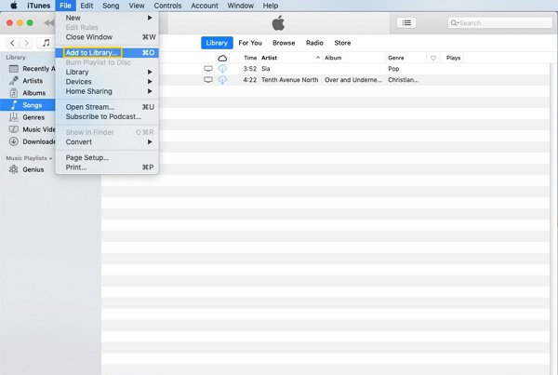Open Artists in the sidebar
Image resolution: width=558 pixels, height=375 pixels.
tap(26, 81)
